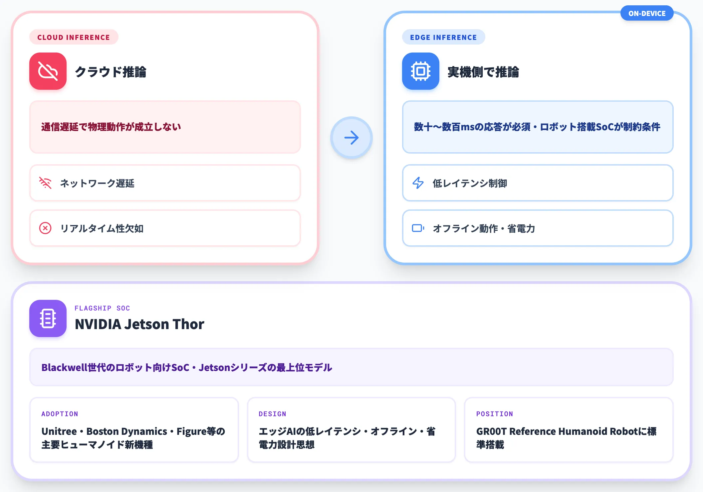Image resolution: width=703 pixels, height=492 pixels.
Task: Open the POSITION card
Action: pos(569,430)
